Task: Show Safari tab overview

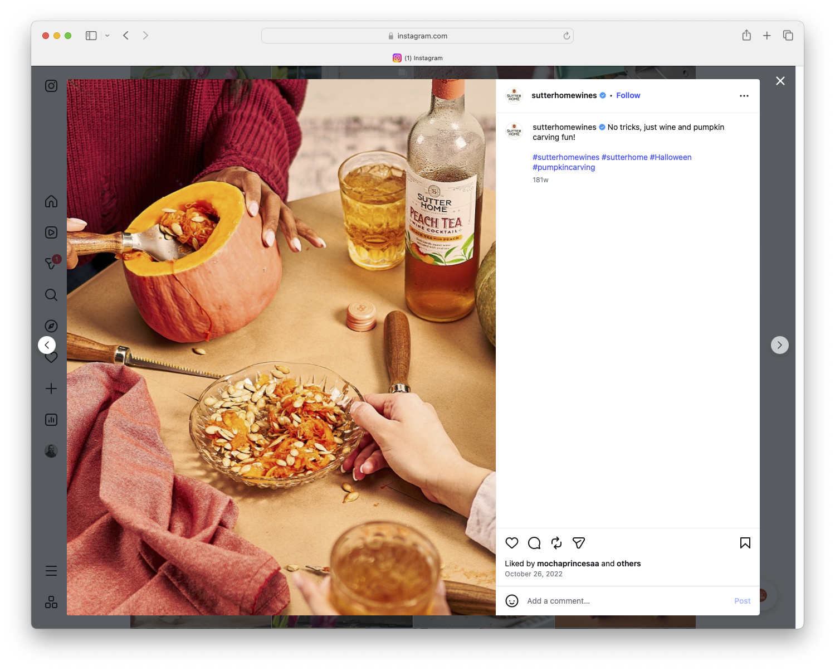Action: (x=788, y=35)
